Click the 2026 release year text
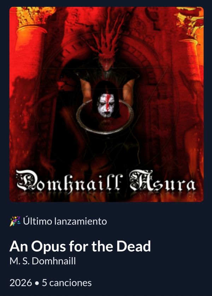This screenshot has height=296, width=212. (x=21, y=283)
